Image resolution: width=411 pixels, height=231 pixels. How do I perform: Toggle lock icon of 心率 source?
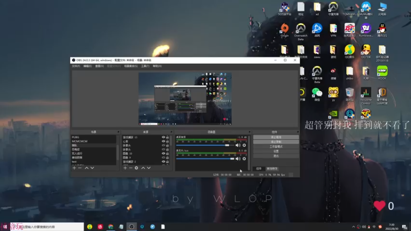(x=167, y=141)
